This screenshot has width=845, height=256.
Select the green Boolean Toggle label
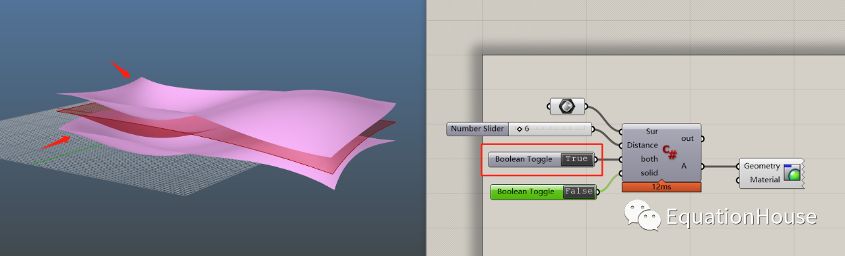(526, 192)
